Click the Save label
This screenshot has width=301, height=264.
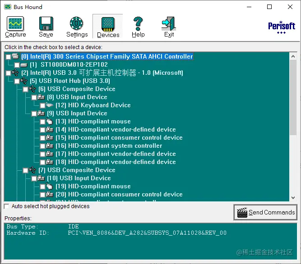click(46, 35)
